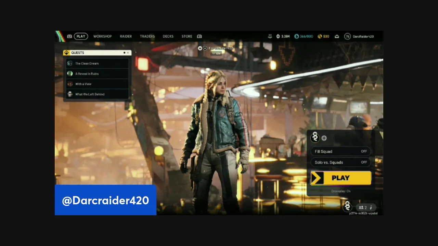Click the player emblem in bottom corner
Image resolution: width=438 pixels, height=246 pixels.
click(x=347, y=206)
